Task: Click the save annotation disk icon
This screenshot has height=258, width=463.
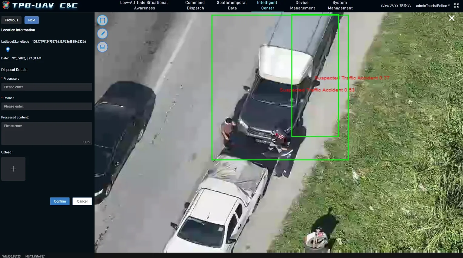Action: (102, 47)
